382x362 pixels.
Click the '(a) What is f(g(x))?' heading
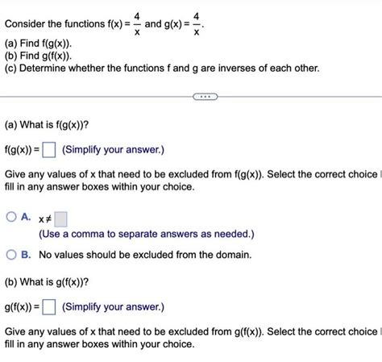pos(47,125)
